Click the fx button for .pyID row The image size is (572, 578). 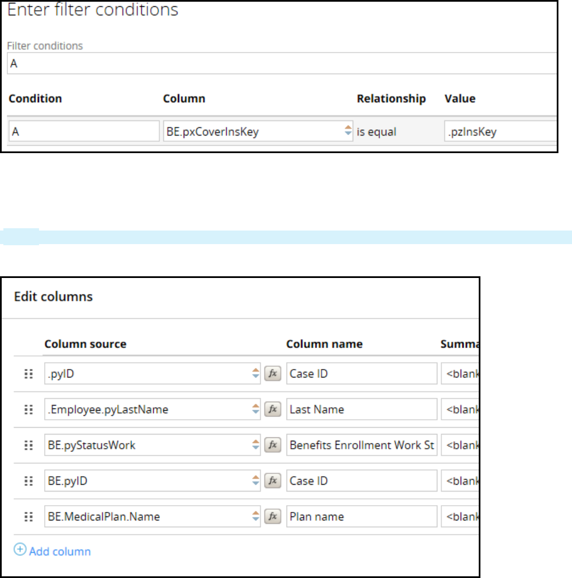pos(272,373)
